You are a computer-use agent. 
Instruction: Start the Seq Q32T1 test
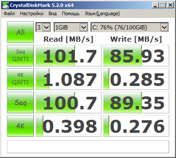[x=20, y=56]
